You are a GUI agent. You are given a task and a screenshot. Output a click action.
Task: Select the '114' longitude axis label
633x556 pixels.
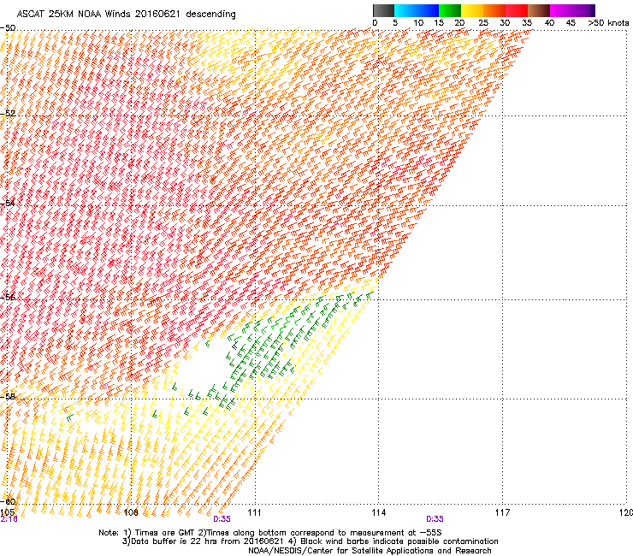coord(378,512)
